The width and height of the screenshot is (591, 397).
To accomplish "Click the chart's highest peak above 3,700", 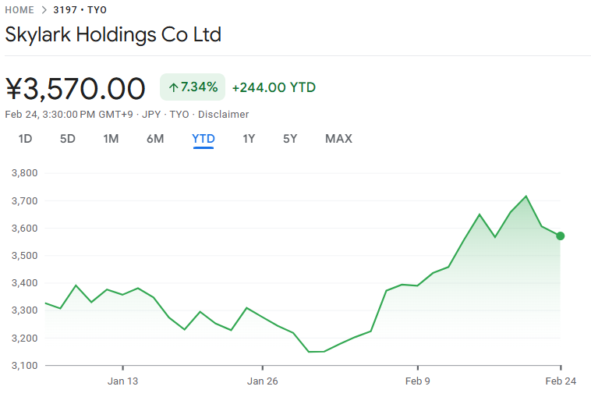I will (x=526, y=197).
